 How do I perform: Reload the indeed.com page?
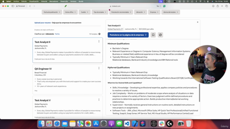160,6
